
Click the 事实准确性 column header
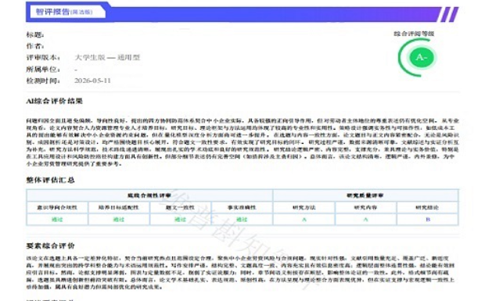click(242, 208)
